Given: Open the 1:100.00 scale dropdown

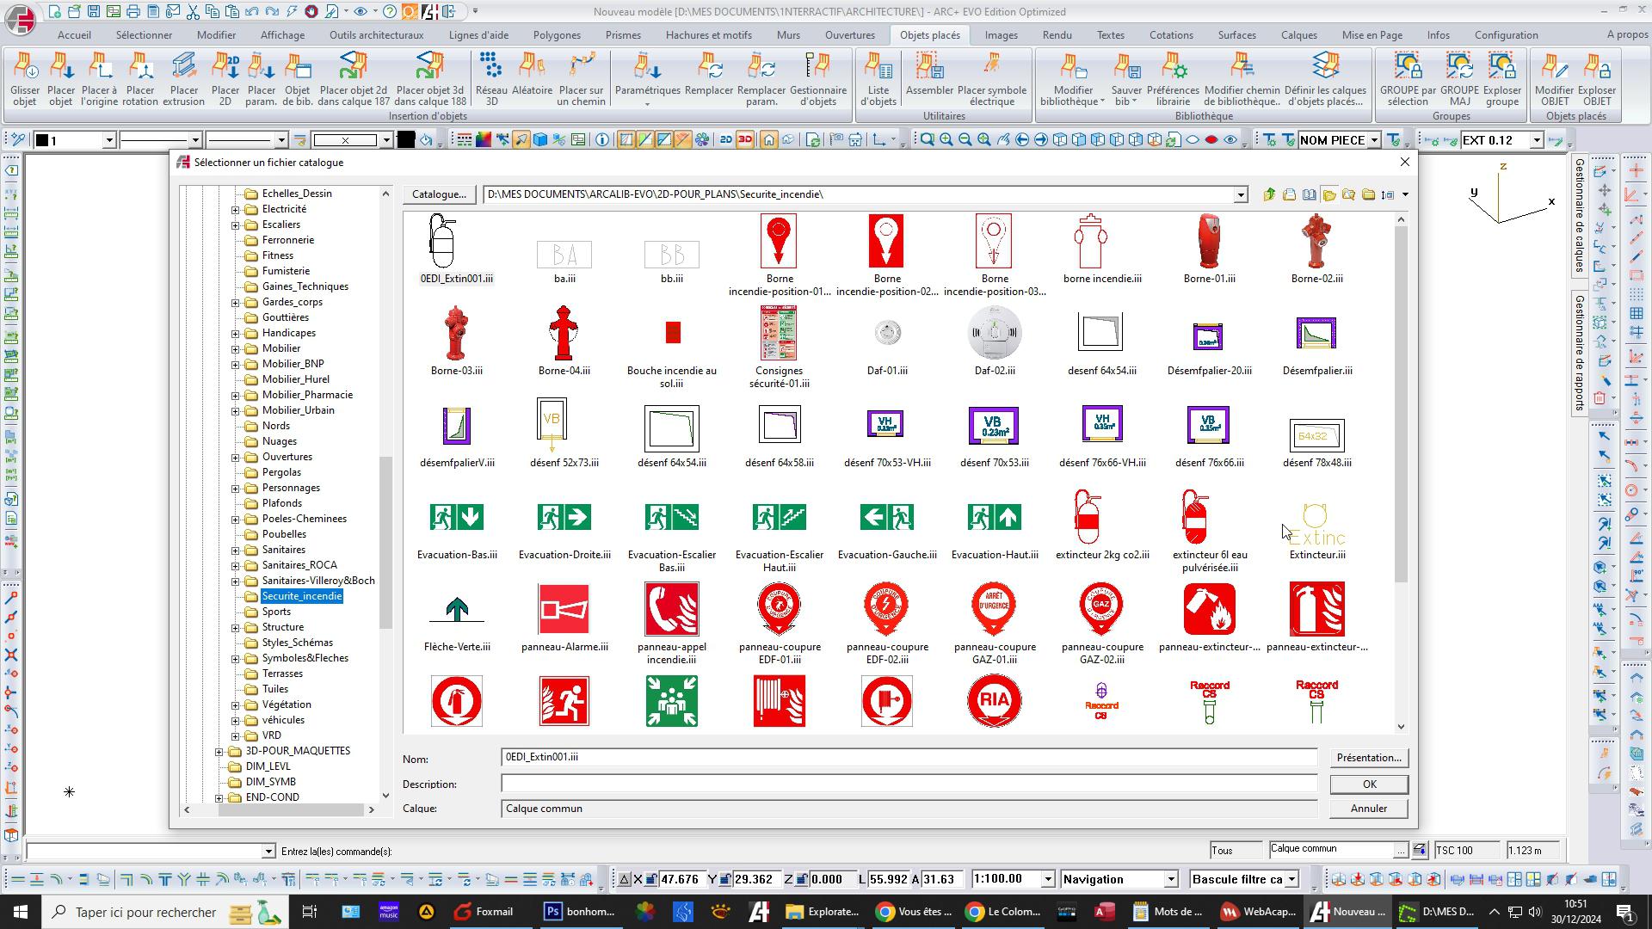Looking at the screenshot, I should [x=1047, y=879].
